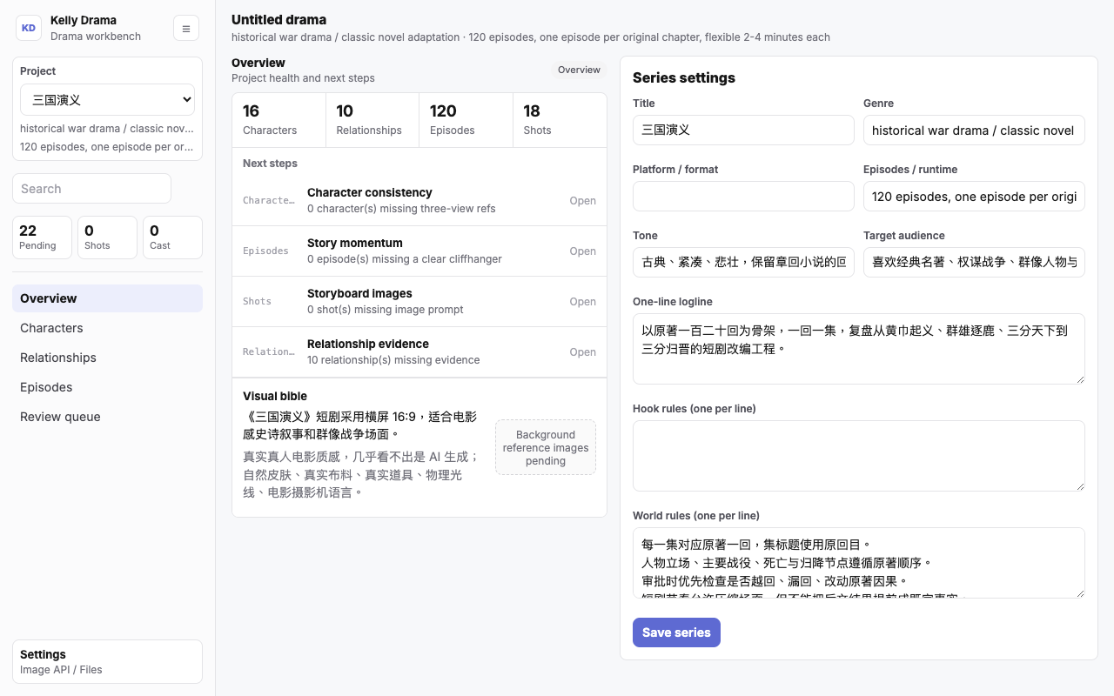Focus the Search field in sidebar
This screenshot has height=696, width=1114.
[x=91, y=189]
